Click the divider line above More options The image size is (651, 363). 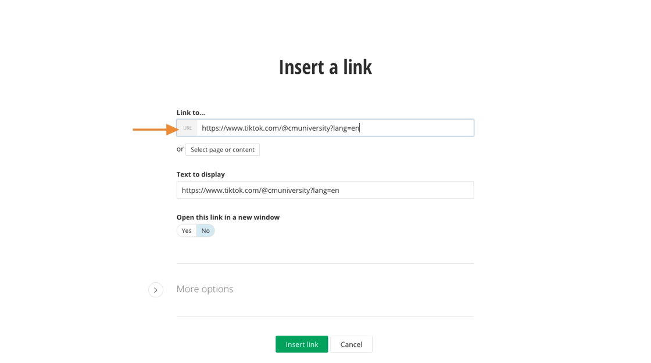[325, 264]
